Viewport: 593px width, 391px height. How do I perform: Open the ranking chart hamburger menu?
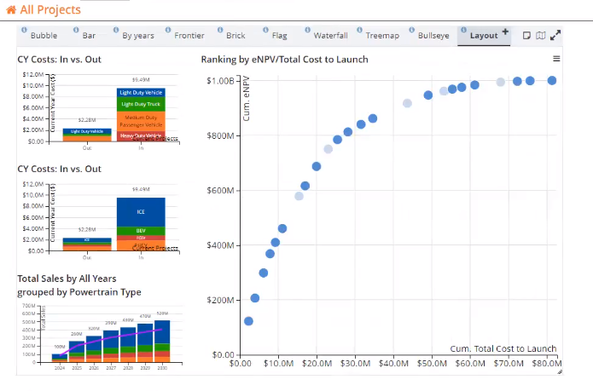click(556, 59)
